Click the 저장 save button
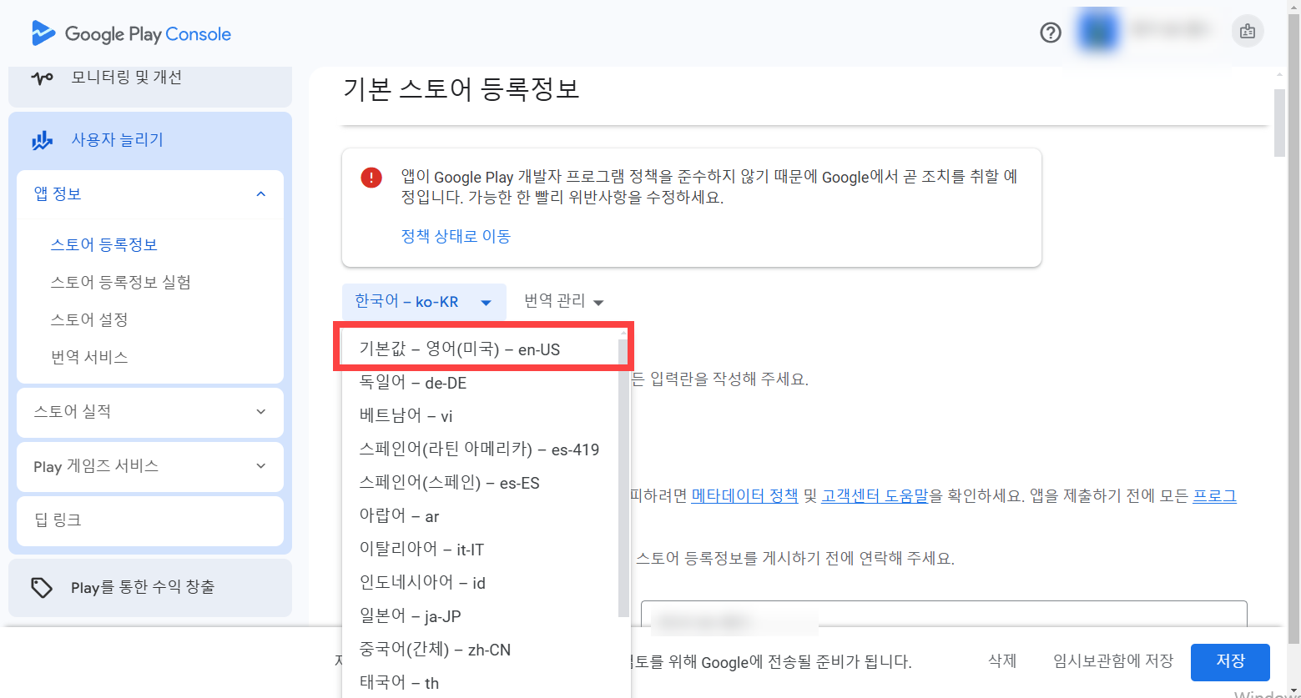 1230,661
